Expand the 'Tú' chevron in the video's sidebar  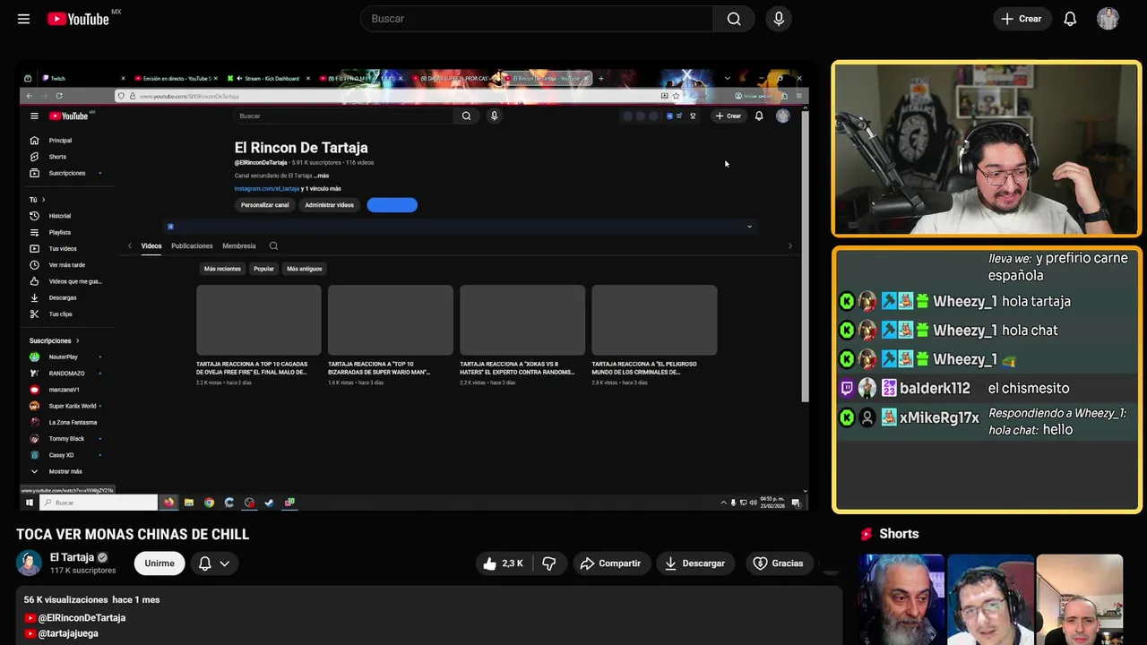point(43,200)
